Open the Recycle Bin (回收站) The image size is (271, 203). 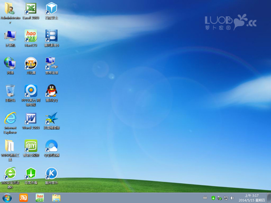tap(10, 91)
